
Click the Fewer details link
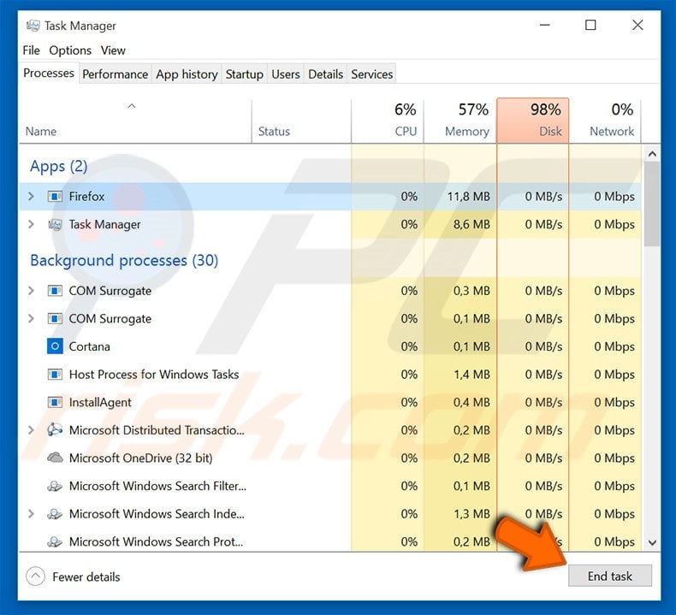point(86,577)
